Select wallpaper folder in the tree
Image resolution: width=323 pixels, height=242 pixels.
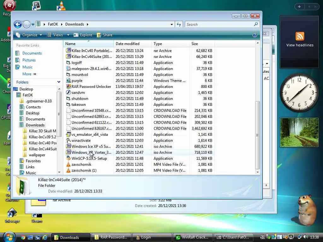click(x=37, y=155)
